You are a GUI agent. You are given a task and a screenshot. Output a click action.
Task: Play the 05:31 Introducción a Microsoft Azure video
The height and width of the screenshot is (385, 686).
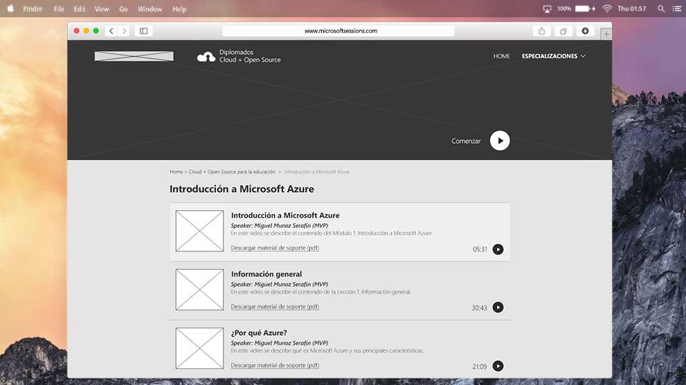(x=498, y=250)
